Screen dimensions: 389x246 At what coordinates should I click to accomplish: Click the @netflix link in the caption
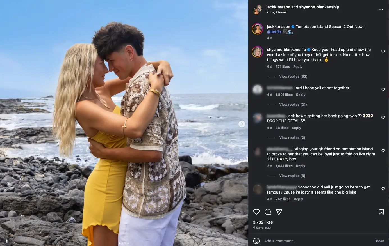tap(274, 32)
